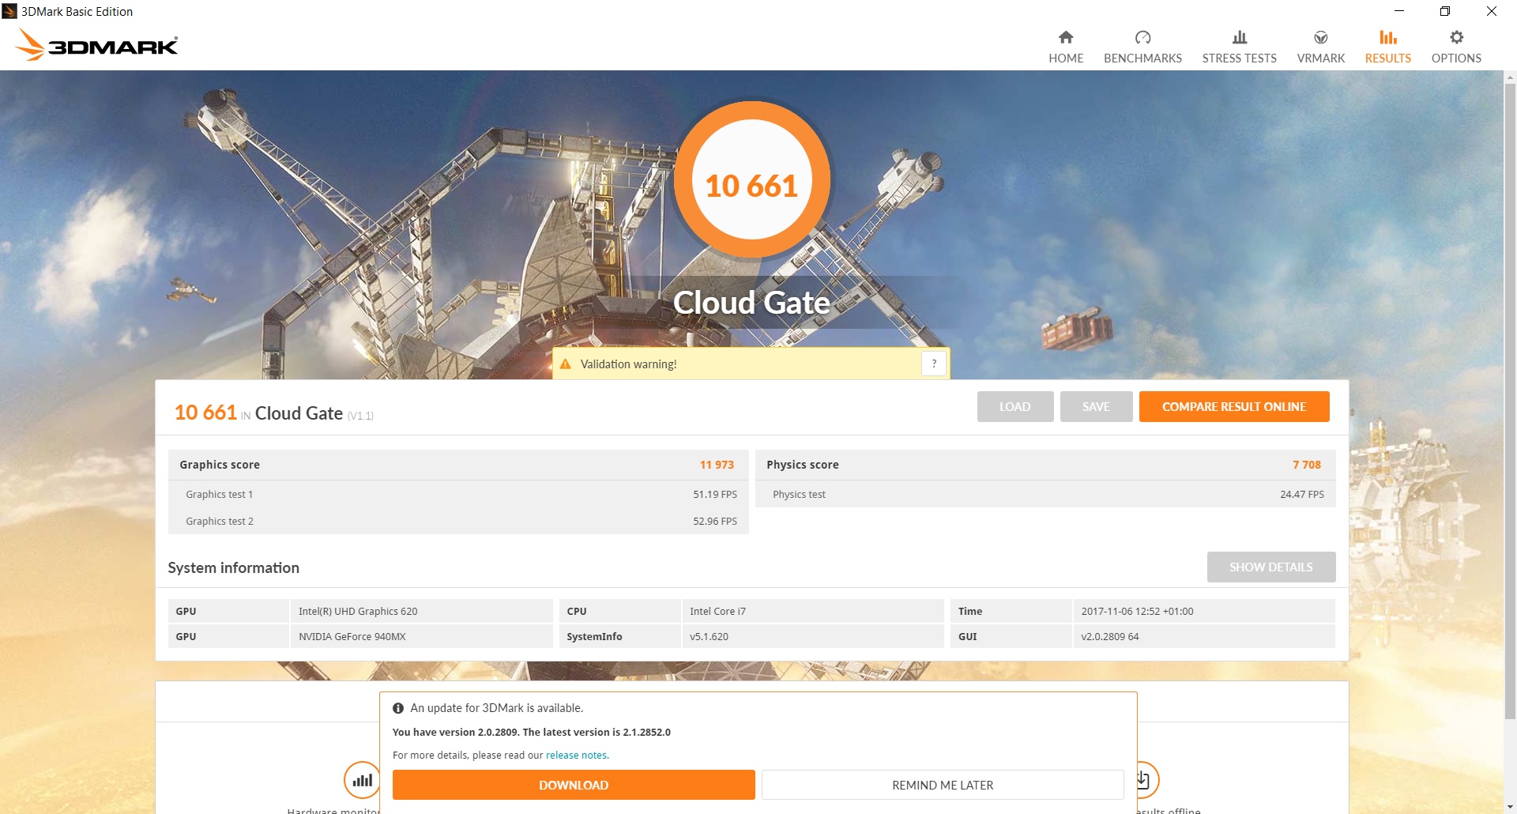Click the Physics score label
The height and width of the screenshot is (814, 1517).
[x=803, y=465]
